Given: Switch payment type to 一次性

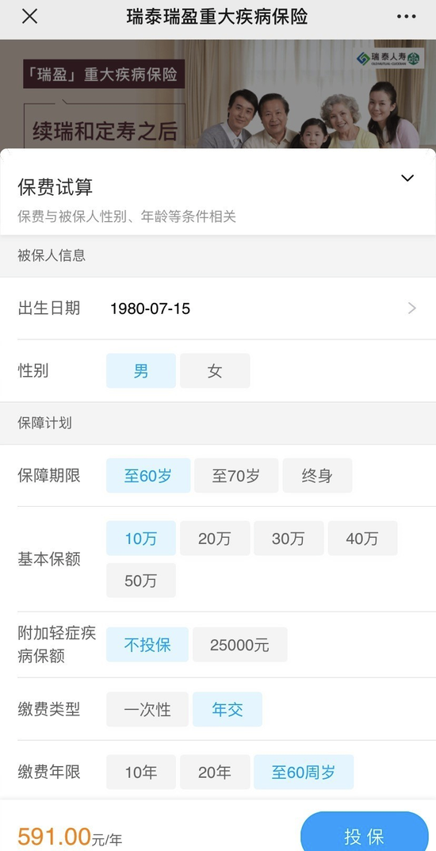Looking at the screenshot, I should 147,709.
